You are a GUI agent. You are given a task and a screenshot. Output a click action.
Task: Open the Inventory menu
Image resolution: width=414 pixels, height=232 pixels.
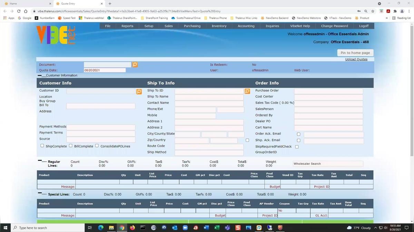click(x=219, y=26)
